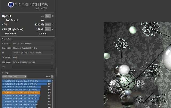Click the Cores x GHz field
This screenshot has width=171, height=108.
(x=33, y=48)
